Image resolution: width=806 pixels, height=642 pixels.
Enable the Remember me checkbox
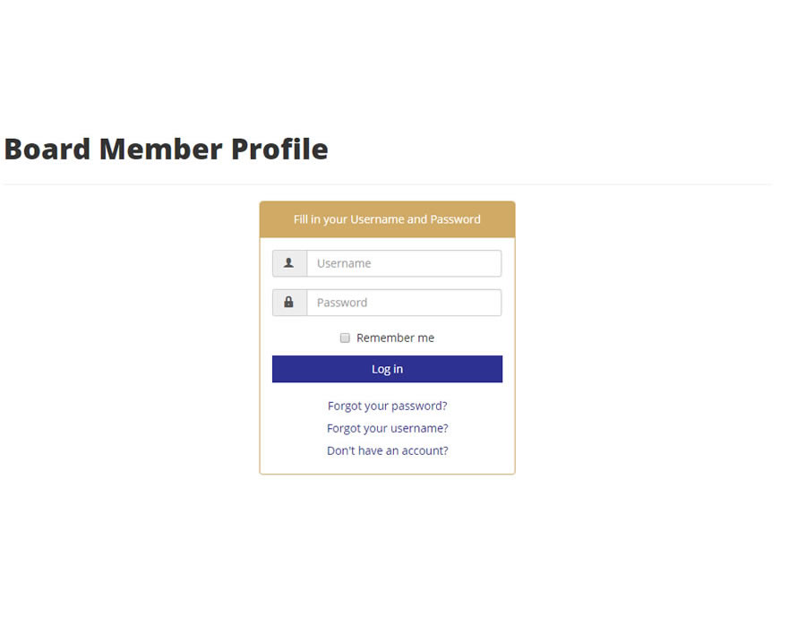(345, 338)
